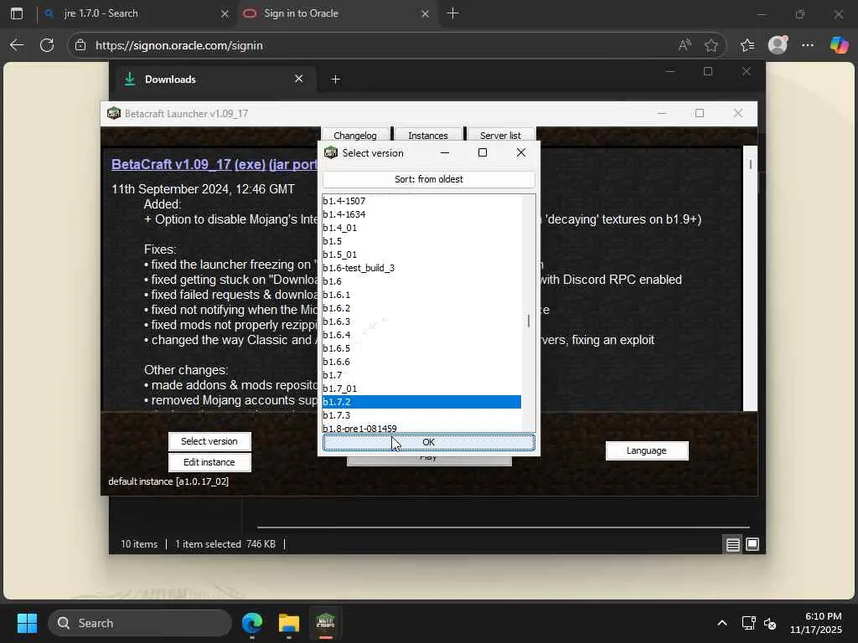Launch the Copilot icon in Edge
Screen dimensions: 858x643
tap(838, 45)
